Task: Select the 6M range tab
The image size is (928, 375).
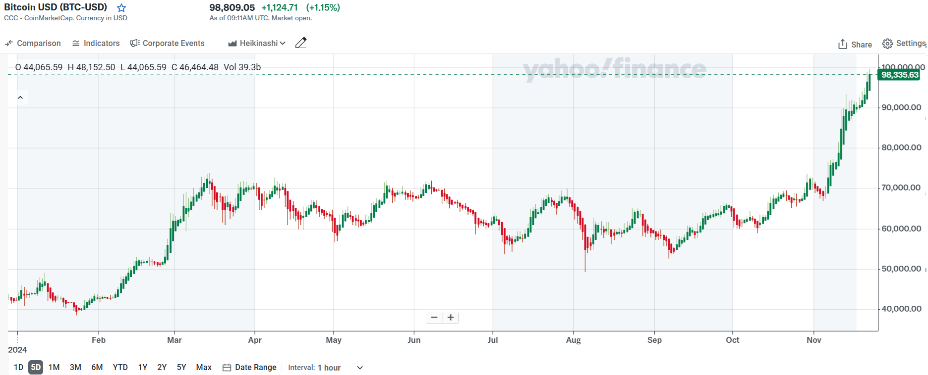Action: click(x=97, y=367)
